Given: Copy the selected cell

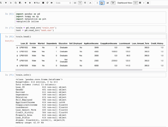Looking at the screenshot, I should click(15, 3).
